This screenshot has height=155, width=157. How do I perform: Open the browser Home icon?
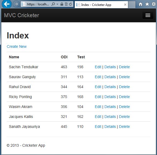point(141,4)
